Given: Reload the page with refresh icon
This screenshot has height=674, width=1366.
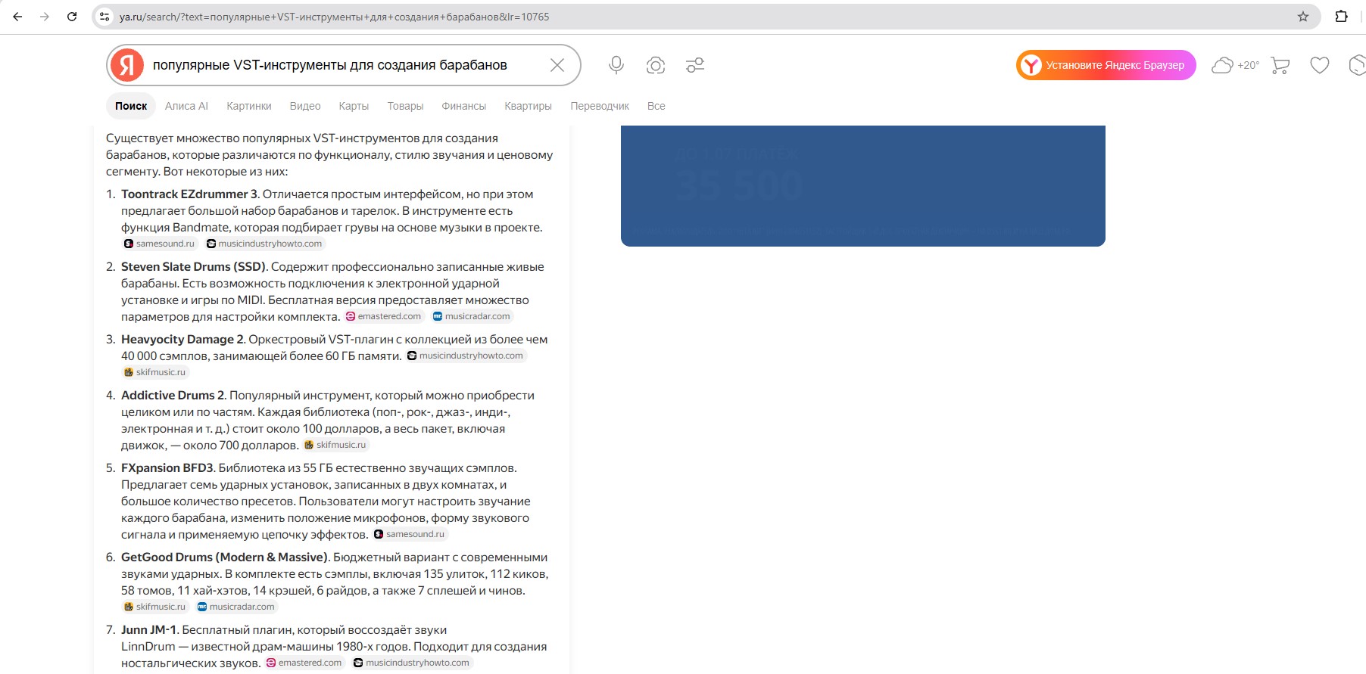Looking at the screenshot, I should pos(72,17).
